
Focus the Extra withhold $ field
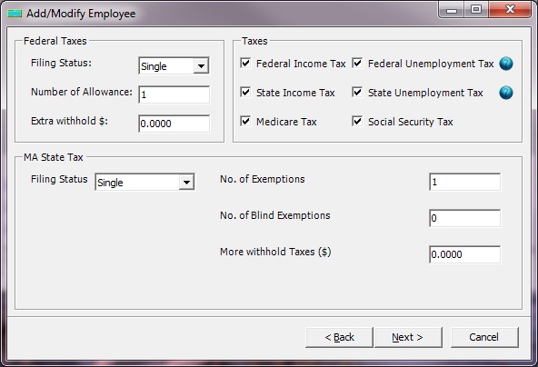(174, 124)
